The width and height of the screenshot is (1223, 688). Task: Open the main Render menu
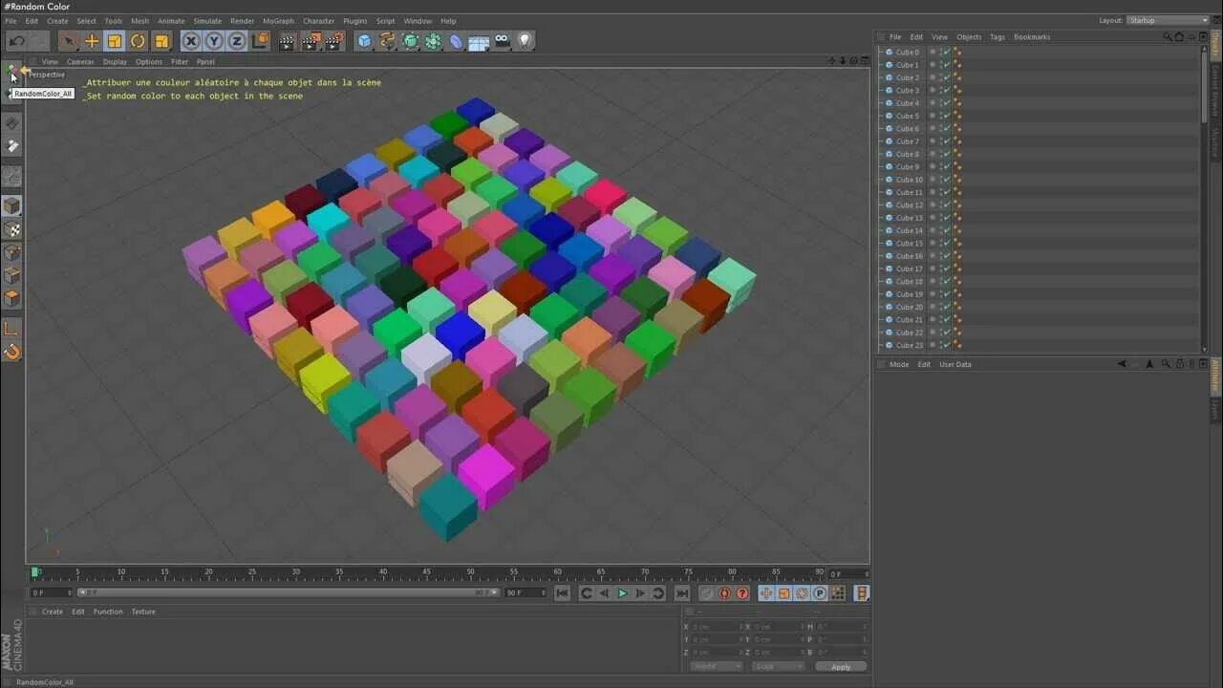coord(242,21)
